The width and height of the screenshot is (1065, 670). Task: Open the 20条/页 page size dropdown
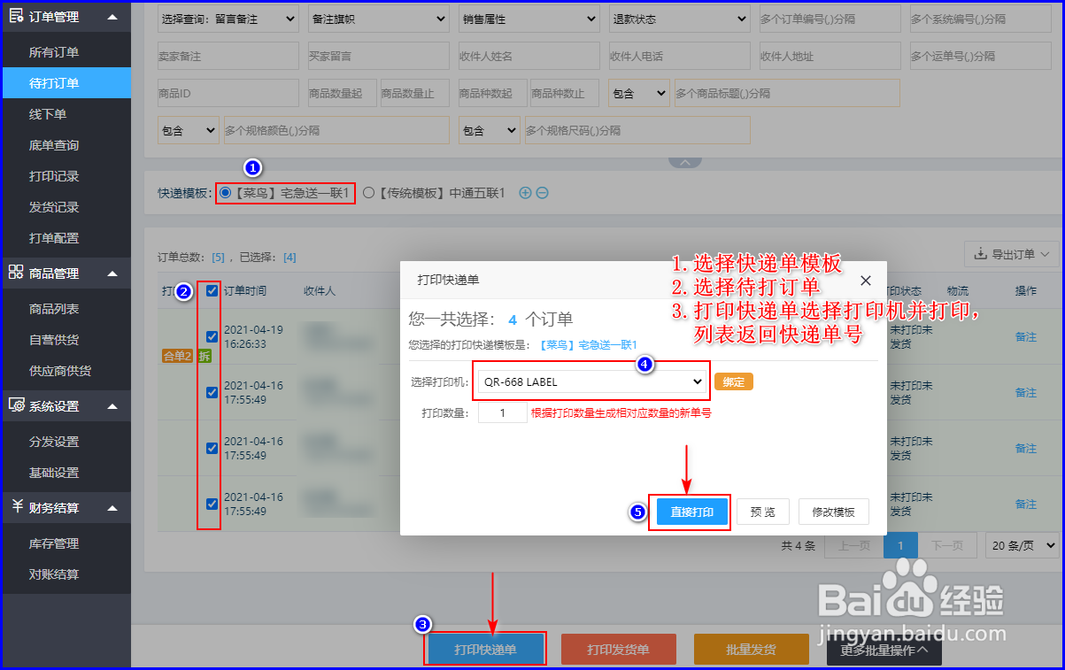[1022, 545]
